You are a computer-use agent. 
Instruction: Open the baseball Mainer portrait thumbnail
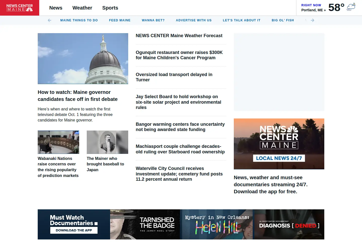107,142
